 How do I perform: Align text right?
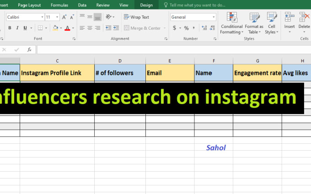[97, 28]
